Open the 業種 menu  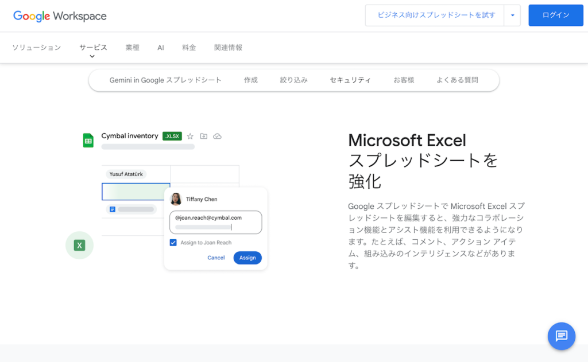(133, 48)
